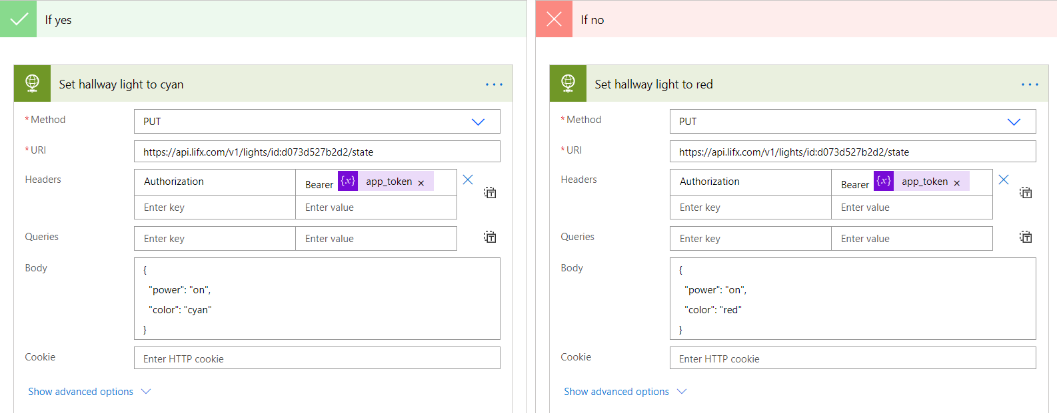The width and height of the screenshot is (1057, 413).
Task: Switch Headers to text mode in red action
Action: click(x=1026, y=193)
